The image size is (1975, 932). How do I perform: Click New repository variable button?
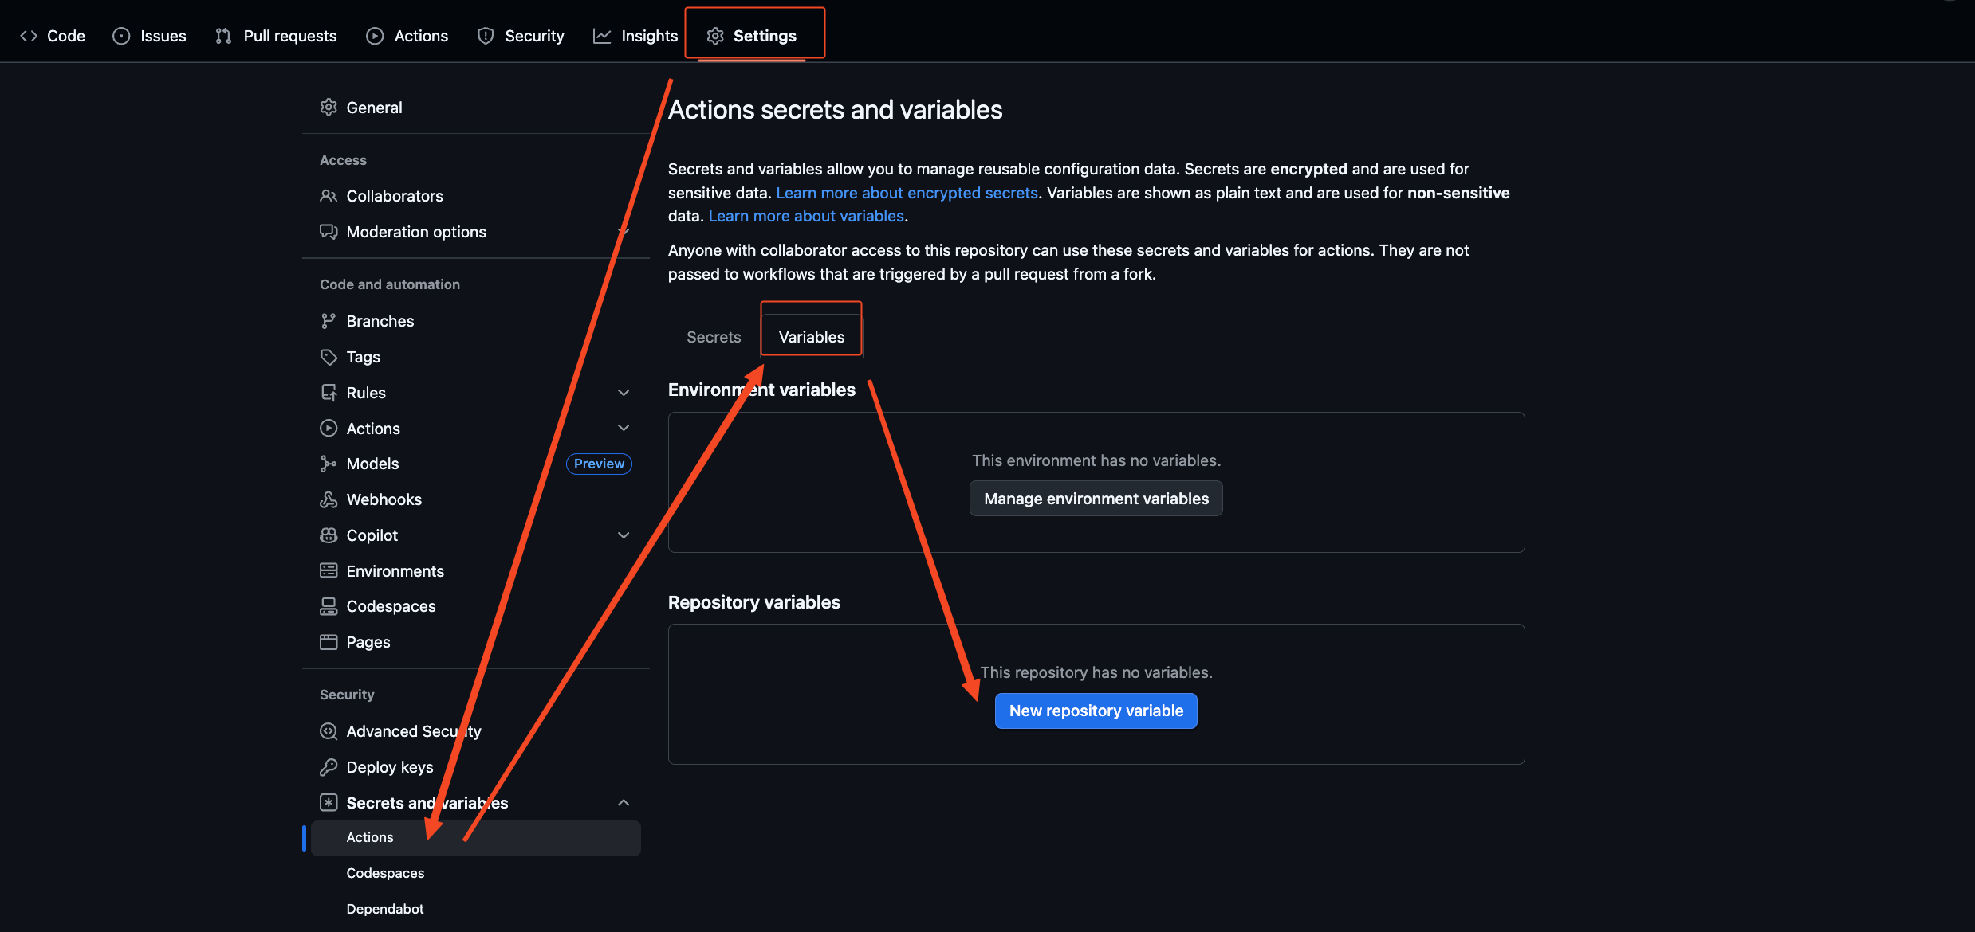(x=1096, y=711)
